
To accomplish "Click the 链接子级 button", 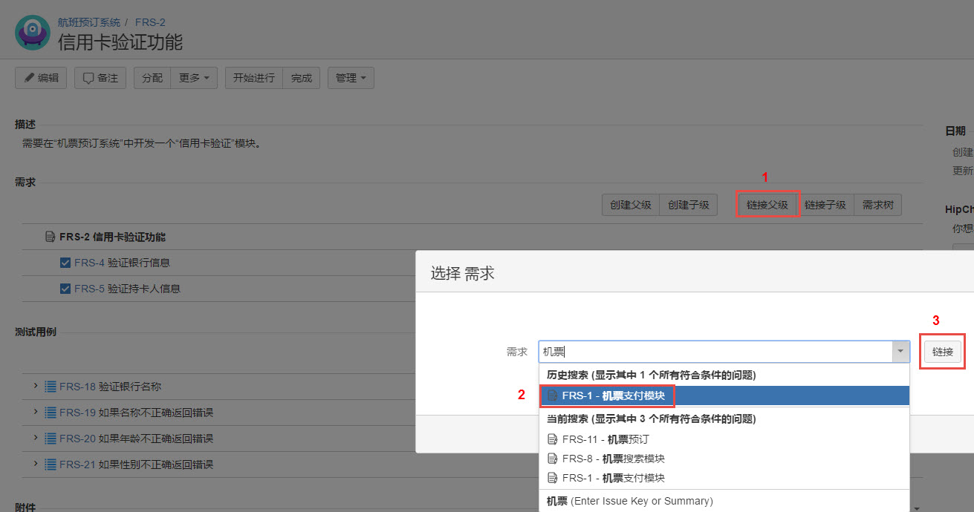I will tap(825, 206).
